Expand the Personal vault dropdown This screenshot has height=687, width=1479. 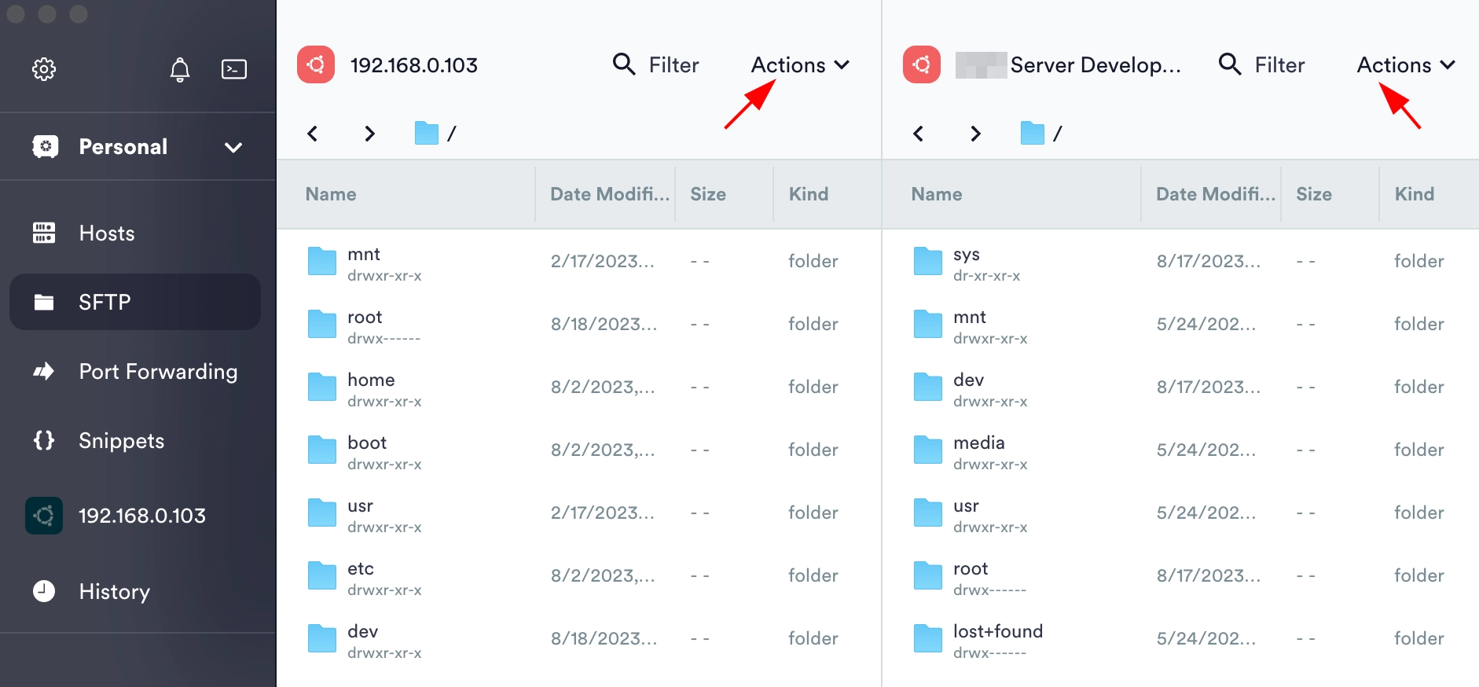click(x=233, y=147)
